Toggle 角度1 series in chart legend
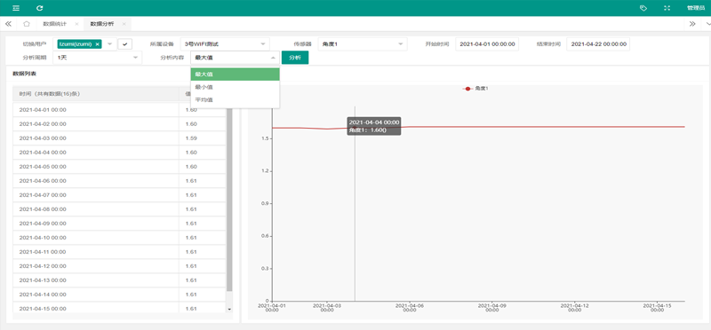Image resolution: width=711 pixels, height=330 pixels. coord(475,89)
